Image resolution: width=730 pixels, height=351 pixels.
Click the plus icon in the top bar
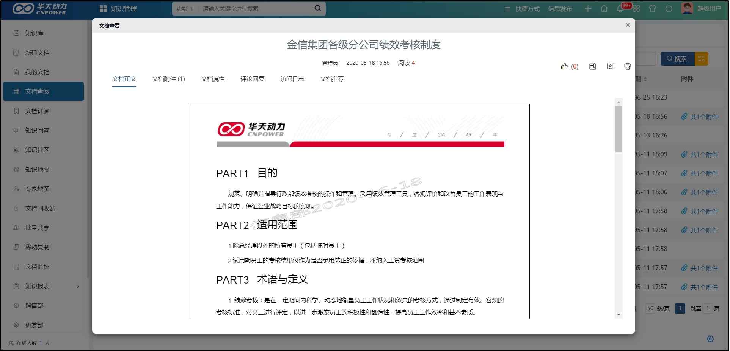587,8
